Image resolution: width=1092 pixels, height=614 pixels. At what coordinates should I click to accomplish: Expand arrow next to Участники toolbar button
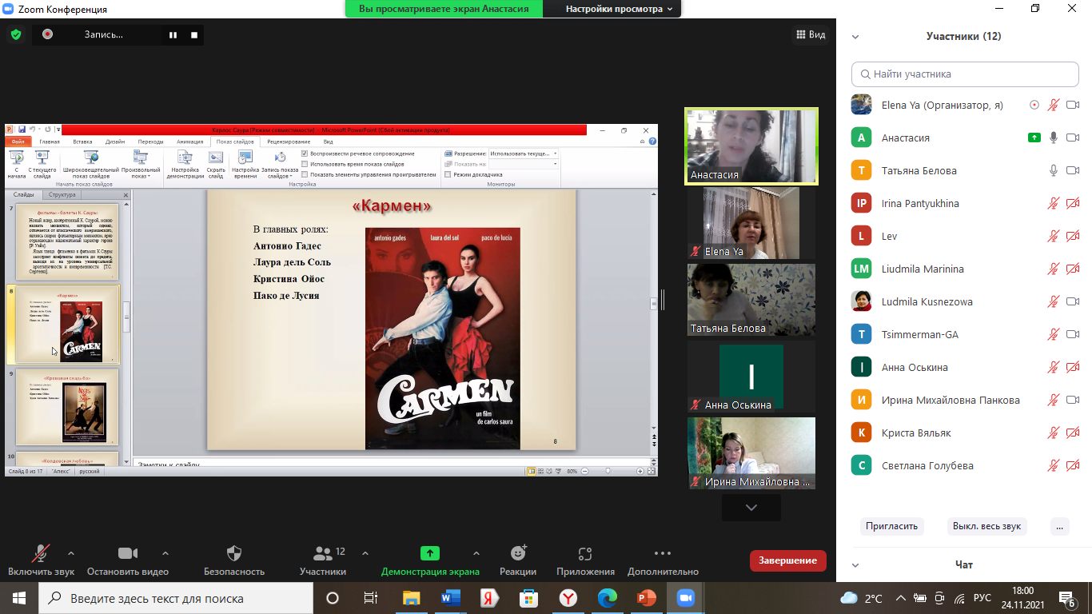coord(365,552)
